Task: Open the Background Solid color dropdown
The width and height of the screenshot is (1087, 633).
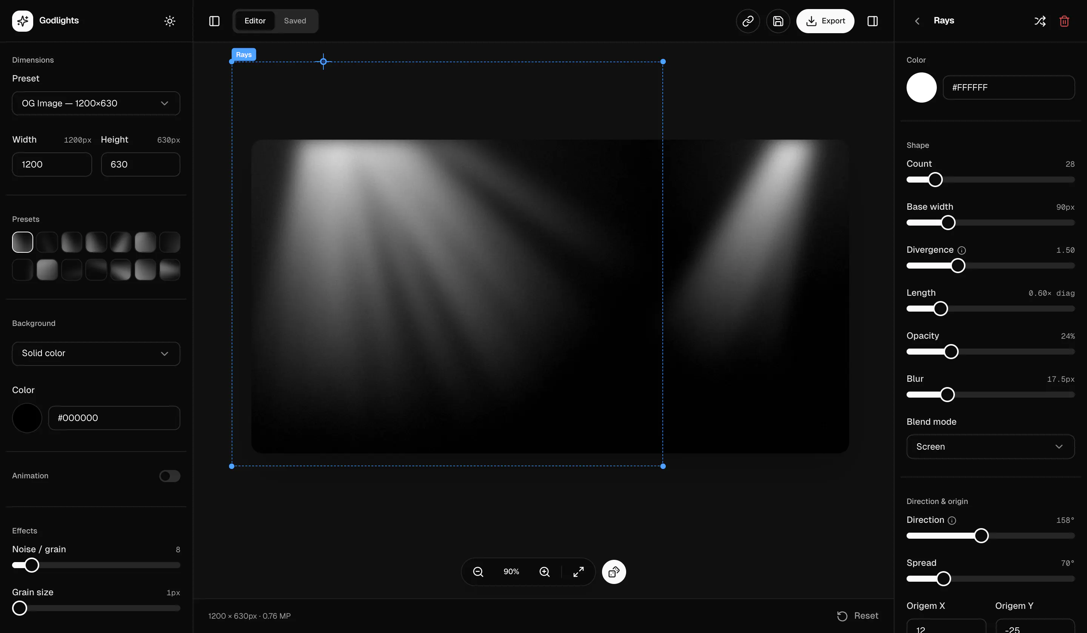Action: pyautogui.click(x=96, y=353)
